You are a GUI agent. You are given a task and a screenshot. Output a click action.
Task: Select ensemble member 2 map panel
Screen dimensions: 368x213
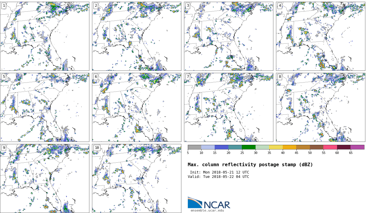(137, 36)
